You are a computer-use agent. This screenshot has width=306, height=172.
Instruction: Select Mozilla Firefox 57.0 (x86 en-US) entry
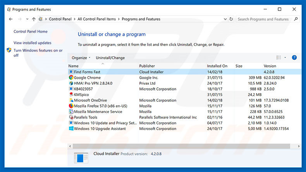click(100, 106)
